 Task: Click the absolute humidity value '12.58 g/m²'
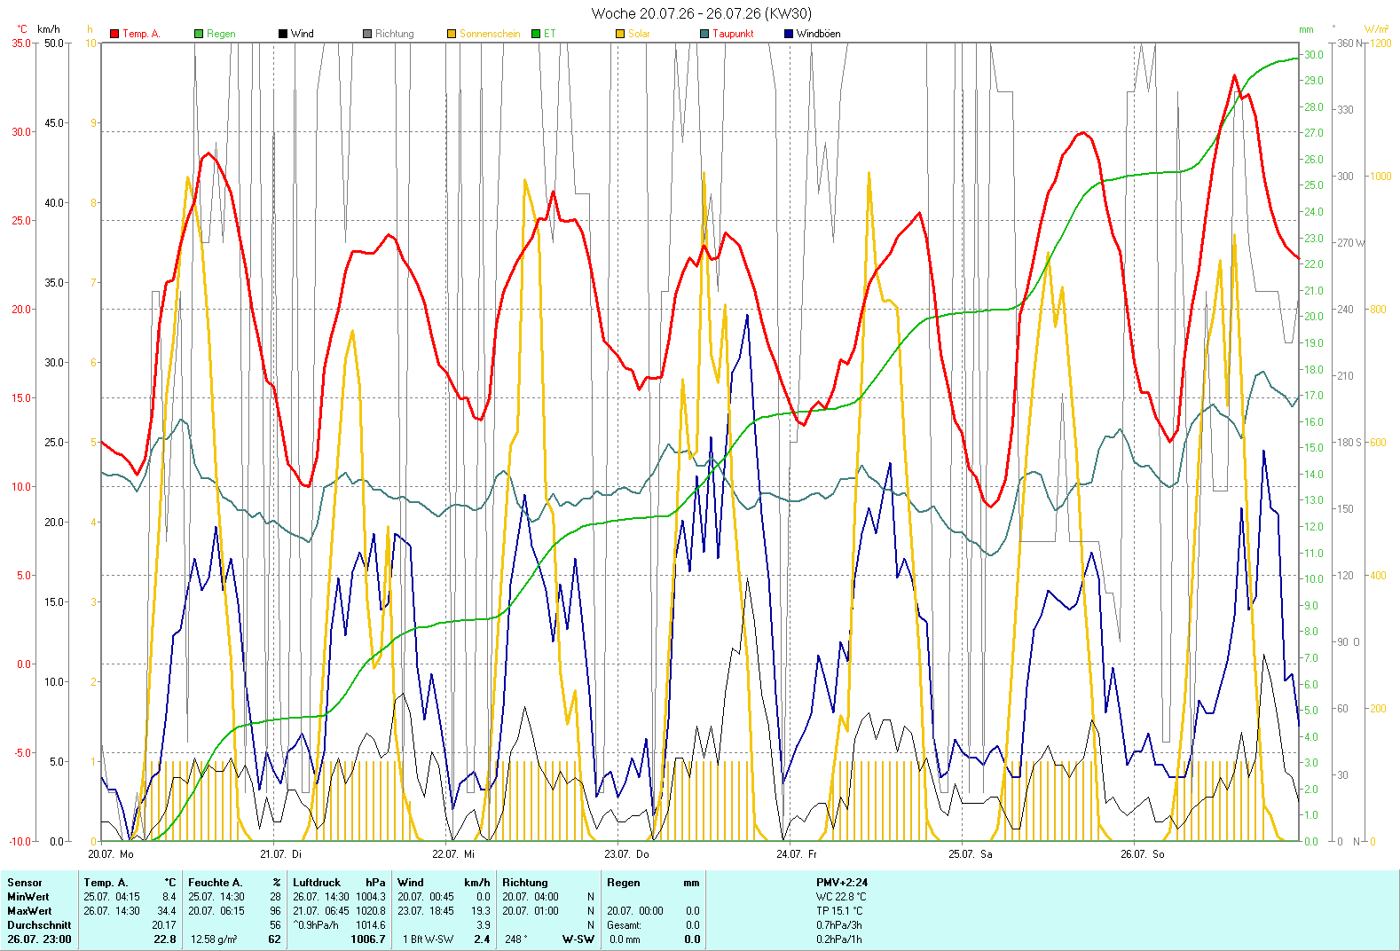(214, 939)
